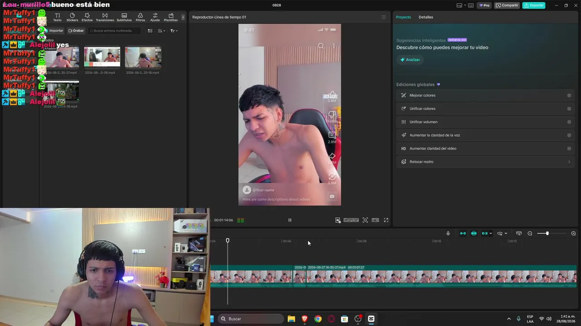Viewport: 581px width, 326px height.
Task: Open the Efectos tab
Action: coord(87,17)
